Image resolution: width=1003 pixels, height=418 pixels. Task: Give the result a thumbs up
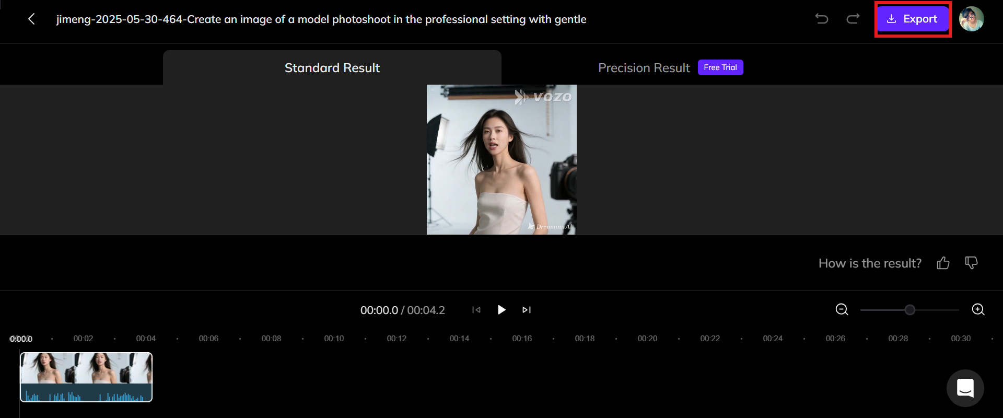coord(943,263)
